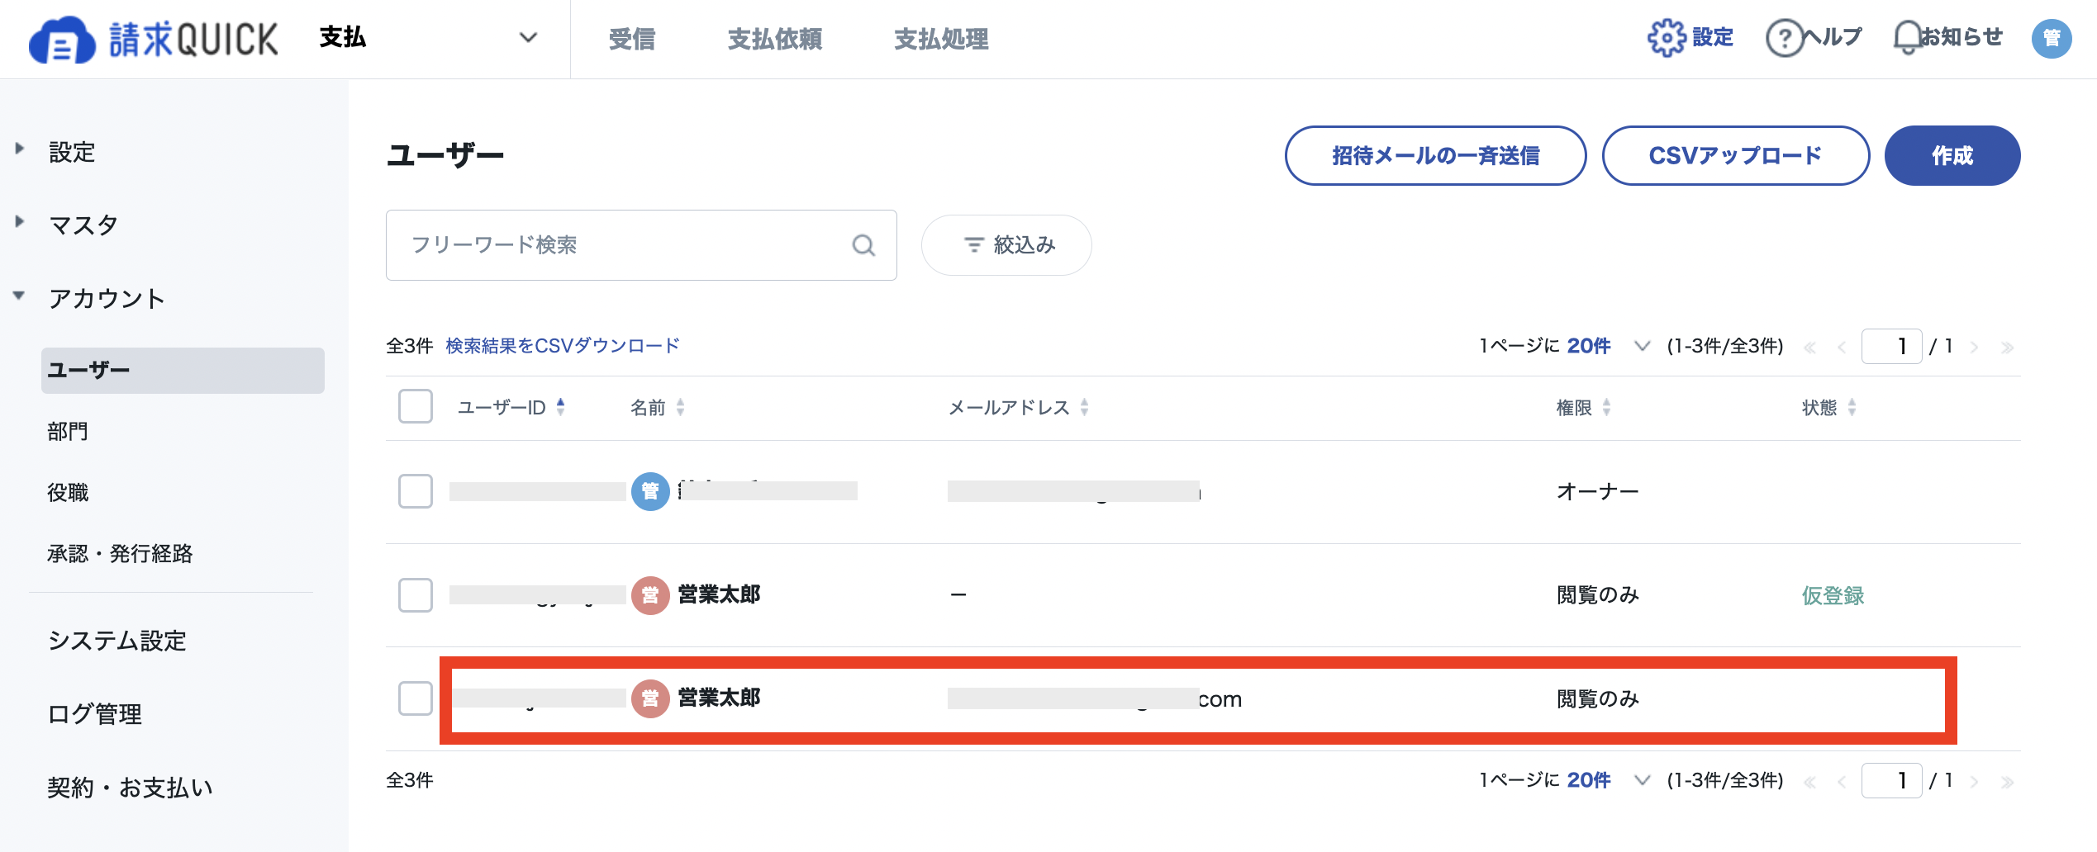Go to last page in top pager

tap(2007, 348)
